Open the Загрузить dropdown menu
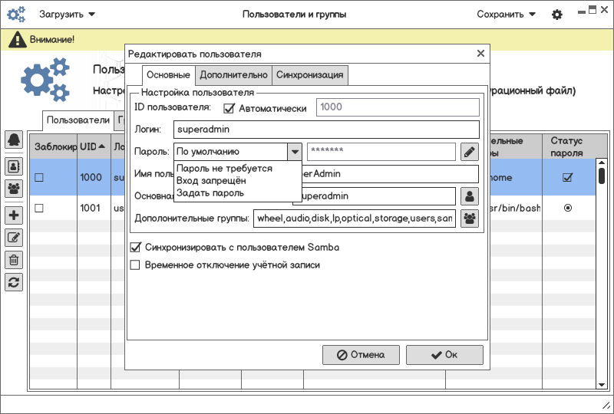The image size is (614, 414). [x=67, y=15]
